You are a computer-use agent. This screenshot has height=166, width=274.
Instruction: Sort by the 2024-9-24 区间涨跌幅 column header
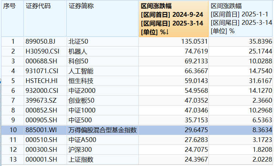pyautogui.click(x=173, y=19)
